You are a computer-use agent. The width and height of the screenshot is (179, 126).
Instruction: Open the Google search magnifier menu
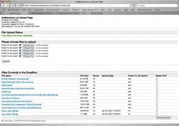click(x=136, y=5)
